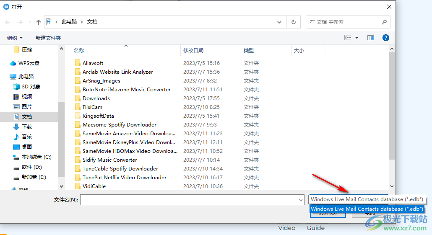
Task: Refresh the 文档 folder listing
Action: [x=294, y=22]
